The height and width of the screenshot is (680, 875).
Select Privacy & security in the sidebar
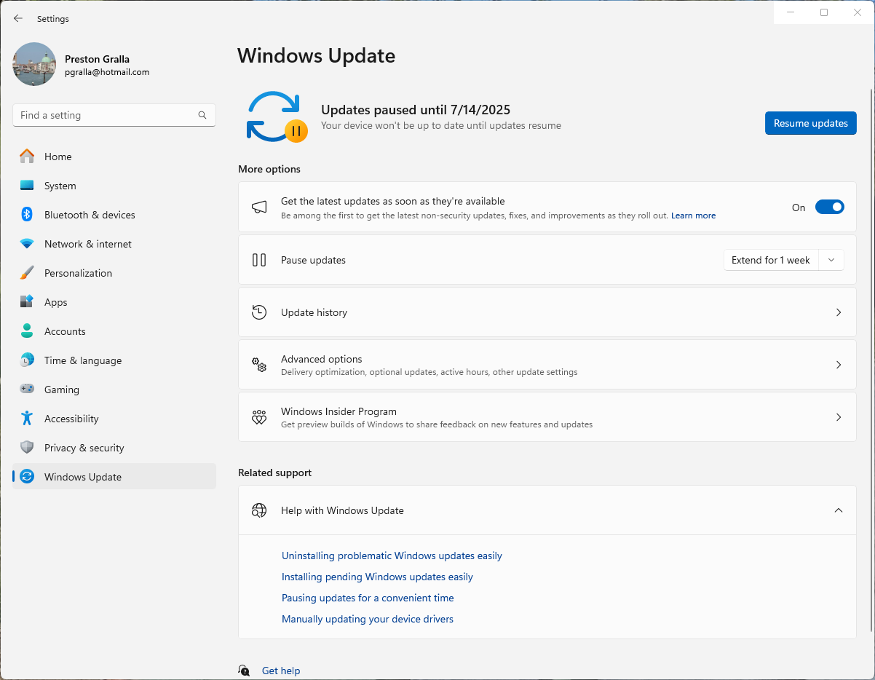click(84, 448)
